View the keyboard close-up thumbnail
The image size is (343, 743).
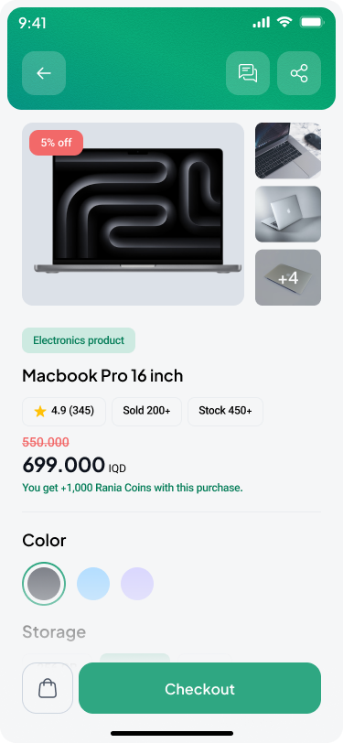(288, 151)
